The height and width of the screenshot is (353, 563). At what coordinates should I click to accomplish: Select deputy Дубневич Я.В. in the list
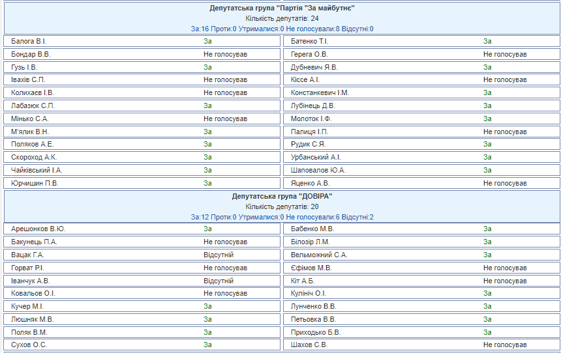click(314, 67)
